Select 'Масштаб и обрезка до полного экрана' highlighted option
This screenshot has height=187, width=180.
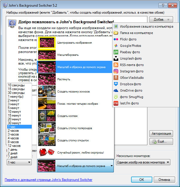pyautogui.click(x=75, y=67)
